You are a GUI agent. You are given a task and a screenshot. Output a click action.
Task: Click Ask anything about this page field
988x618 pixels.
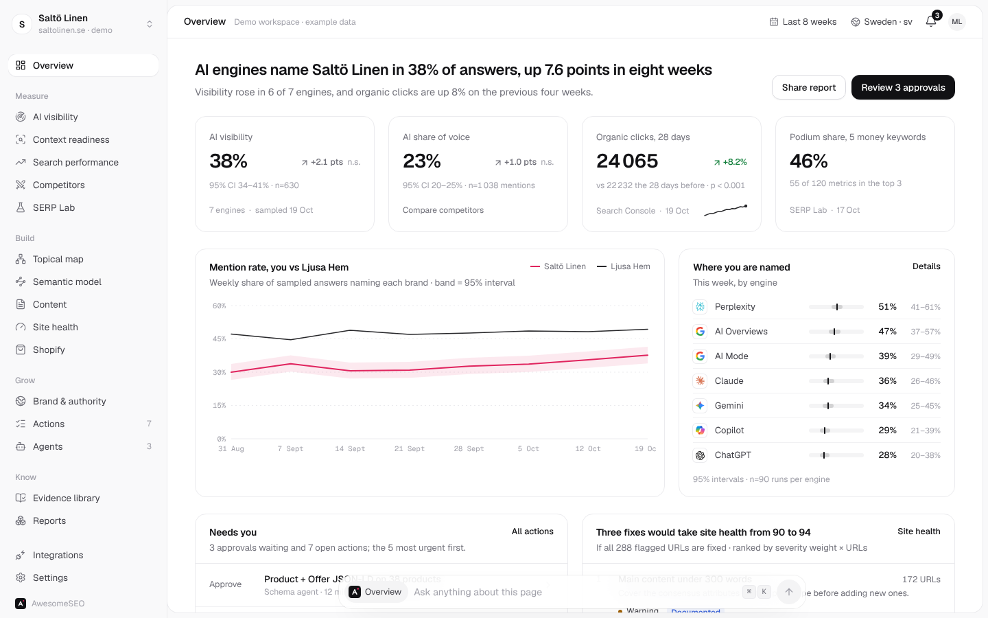[573, 592]
